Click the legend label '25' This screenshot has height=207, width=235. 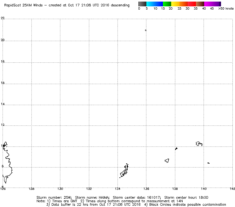pyautogui.click(x=179, y=9)
